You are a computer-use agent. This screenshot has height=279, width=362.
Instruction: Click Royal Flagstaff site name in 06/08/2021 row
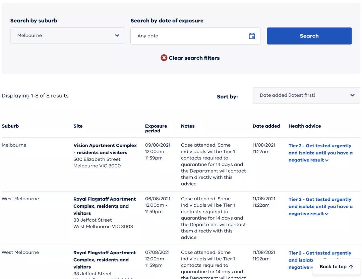105,206
